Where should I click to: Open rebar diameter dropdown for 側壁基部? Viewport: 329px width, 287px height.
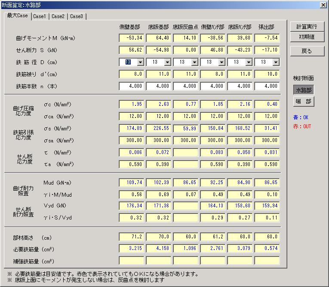(x=140, y=62)
